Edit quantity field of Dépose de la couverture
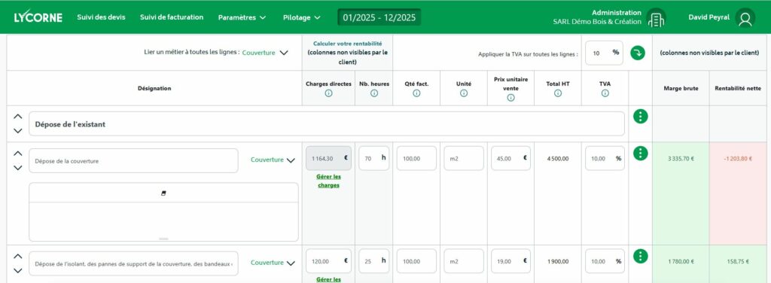The height and width of the screenshot is (283, 771). [x=416, y=158]
